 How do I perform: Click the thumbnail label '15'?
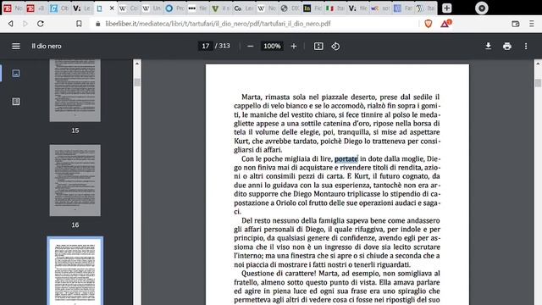75,130
